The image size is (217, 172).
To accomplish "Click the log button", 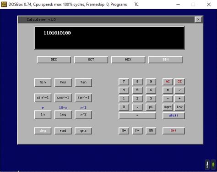I will pyautogui.click(x=63, y=115).
